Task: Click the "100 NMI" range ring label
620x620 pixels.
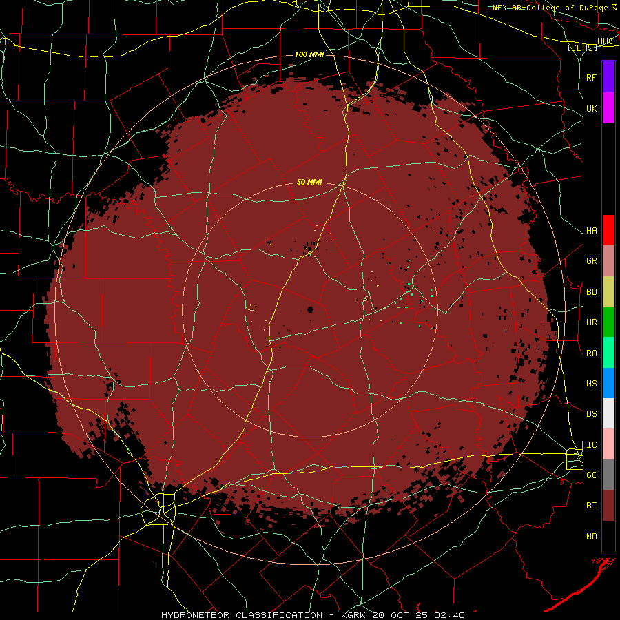Action: (x=309, y=54)
